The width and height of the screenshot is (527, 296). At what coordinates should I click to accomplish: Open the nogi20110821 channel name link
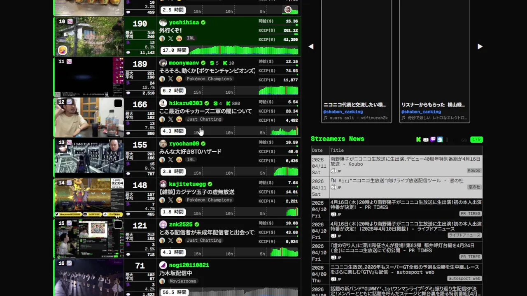189,265
